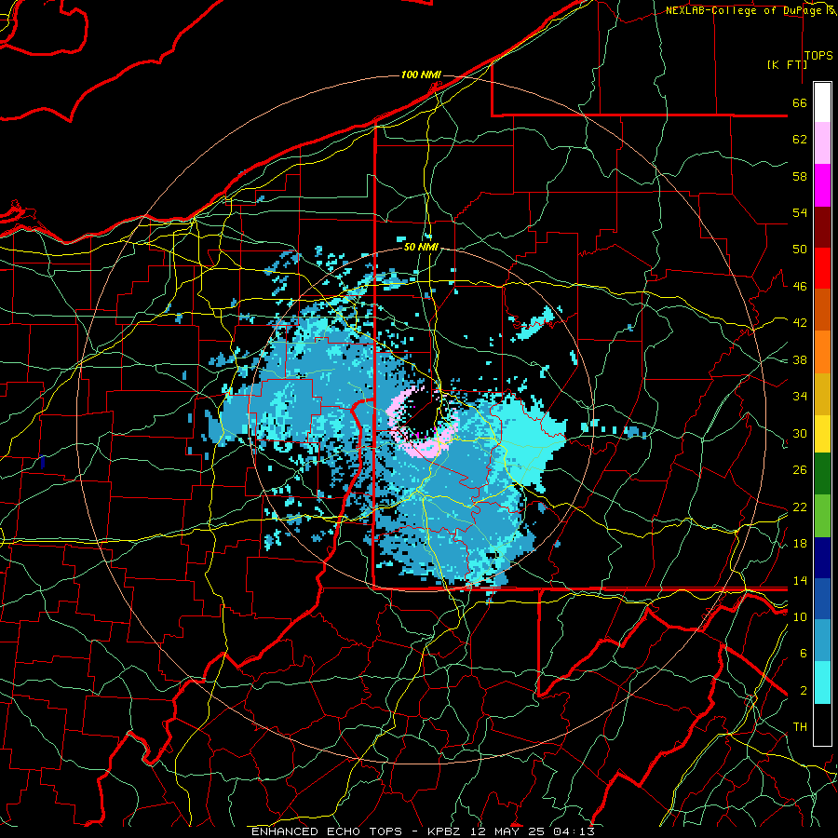Pick the cyan legend swatch
This screenshot has width=838, height=838.
[x=822, y=683]
